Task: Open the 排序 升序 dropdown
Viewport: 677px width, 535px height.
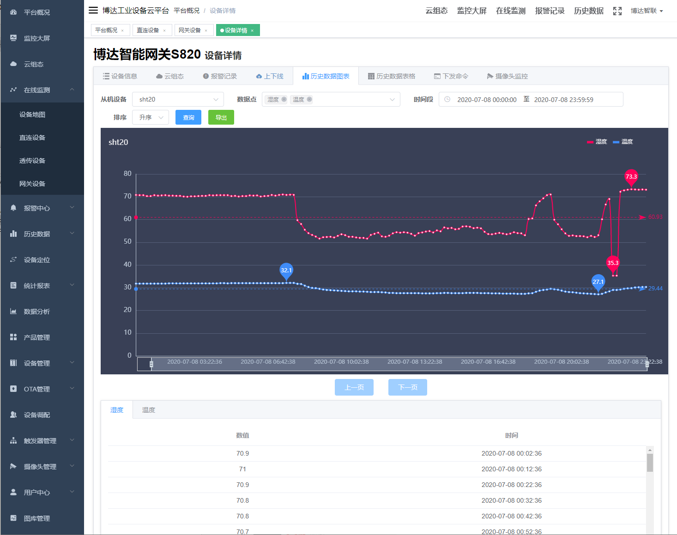Action: pos(151,117)
